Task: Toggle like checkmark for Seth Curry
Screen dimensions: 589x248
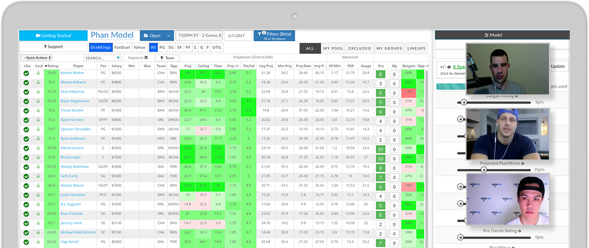Action: coord(26,177)
